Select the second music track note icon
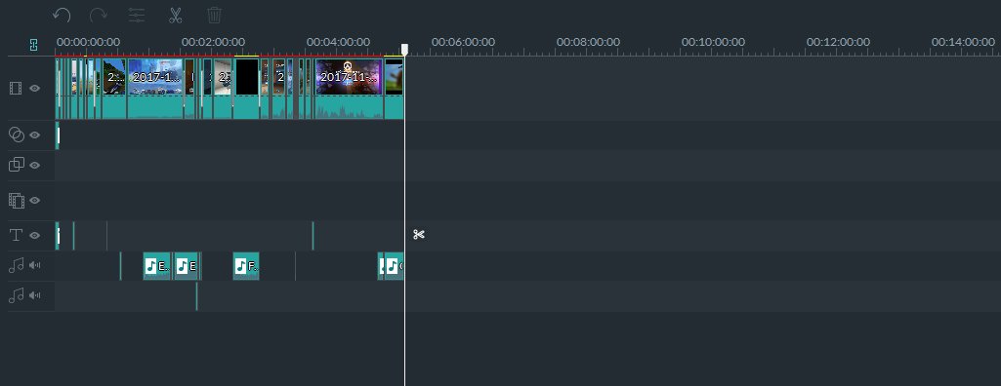The image size is (1001, 386). pos(16,295)
